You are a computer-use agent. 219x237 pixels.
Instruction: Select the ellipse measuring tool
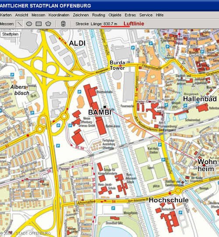(x=29, y=24)
